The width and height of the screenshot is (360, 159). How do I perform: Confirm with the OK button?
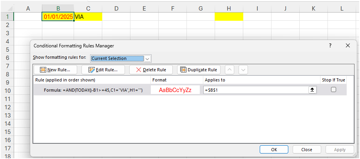click(x=274, y=150)
